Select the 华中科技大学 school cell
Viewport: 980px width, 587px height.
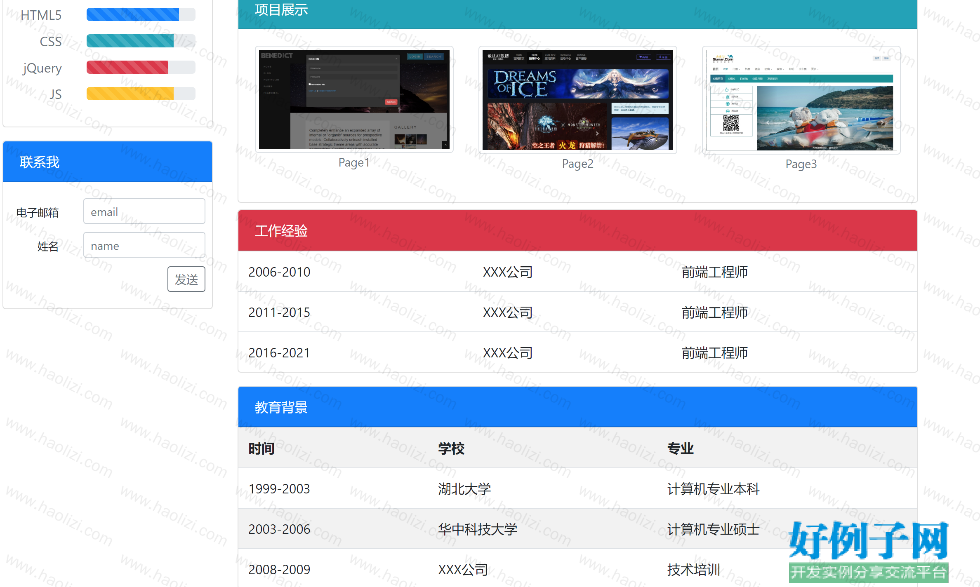pos(478,529)
